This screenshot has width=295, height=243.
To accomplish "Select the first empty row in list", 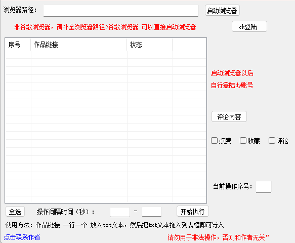I will click(x=106, y=55).
